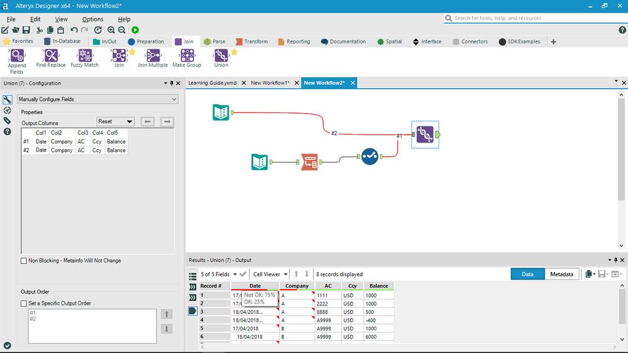The height and width of the screenshot is (353, 628).
Task: Select the Make Group tool
Action: pos(187,58)
